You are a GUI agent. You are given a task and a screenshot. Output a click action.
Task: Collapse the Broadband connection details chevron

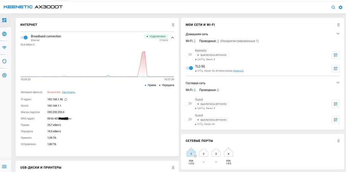coord(172,38)
